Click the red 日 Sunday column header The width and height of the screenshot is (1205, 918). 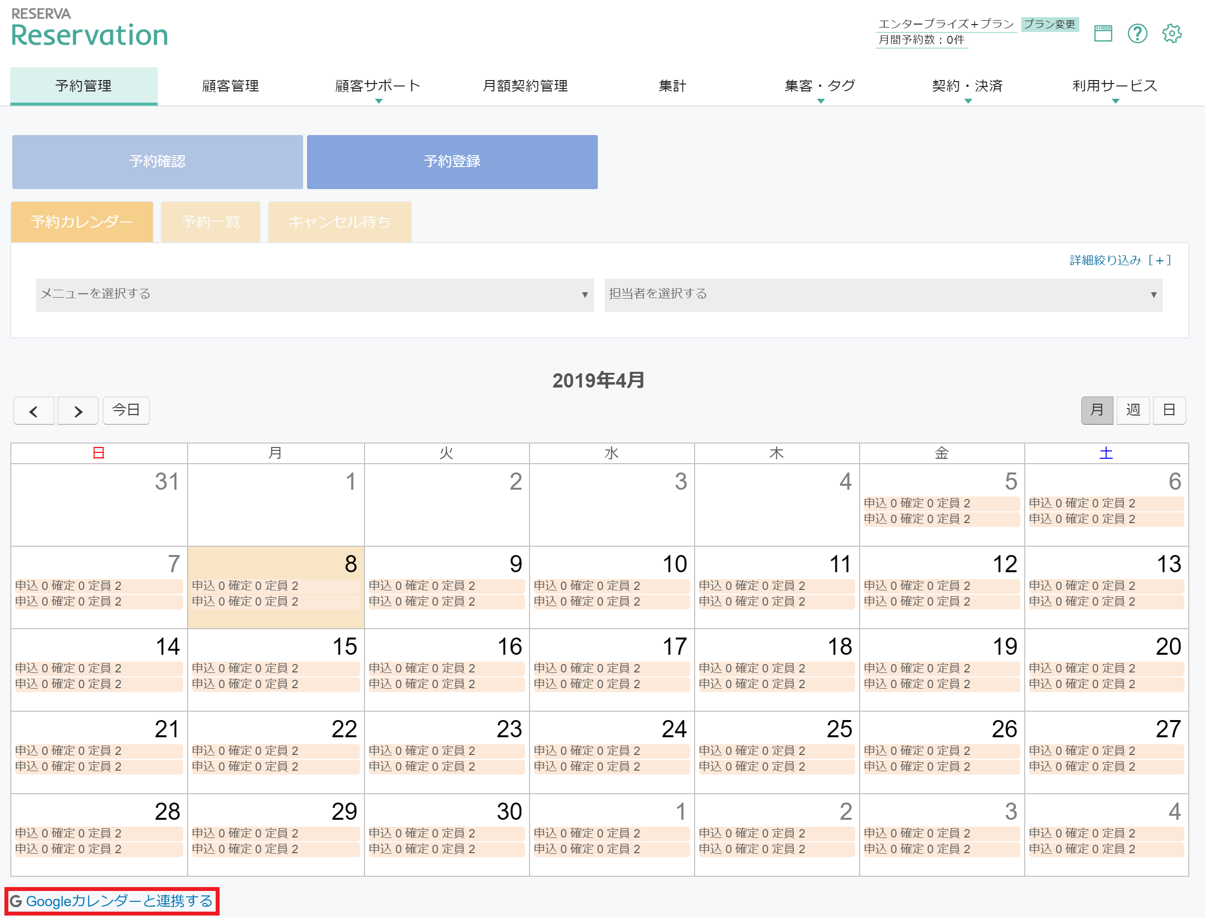click(99, 453)
